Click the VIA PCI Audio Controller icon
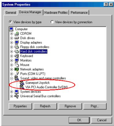 [x=22, y=87]
